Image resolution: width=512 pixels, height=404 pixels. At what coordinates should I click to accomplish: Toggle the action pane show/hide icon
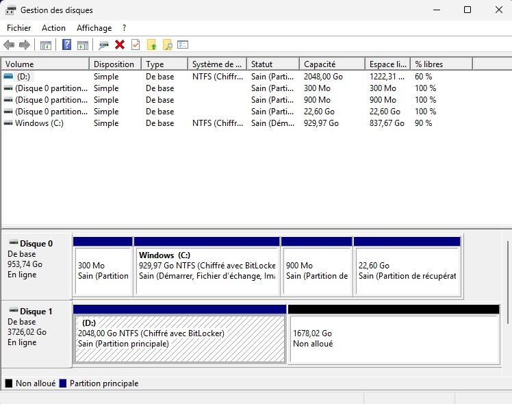[83, 45]
